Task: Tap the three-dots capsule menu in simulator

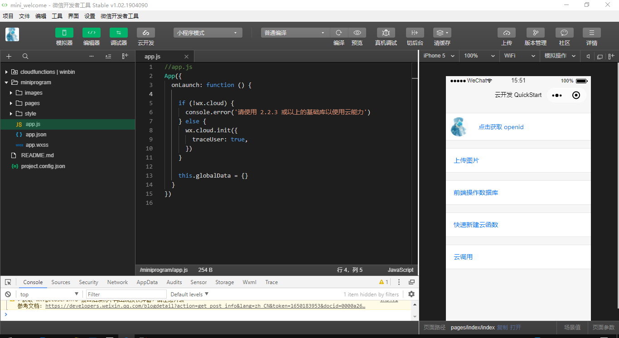Action: click(x=557, y=95)
